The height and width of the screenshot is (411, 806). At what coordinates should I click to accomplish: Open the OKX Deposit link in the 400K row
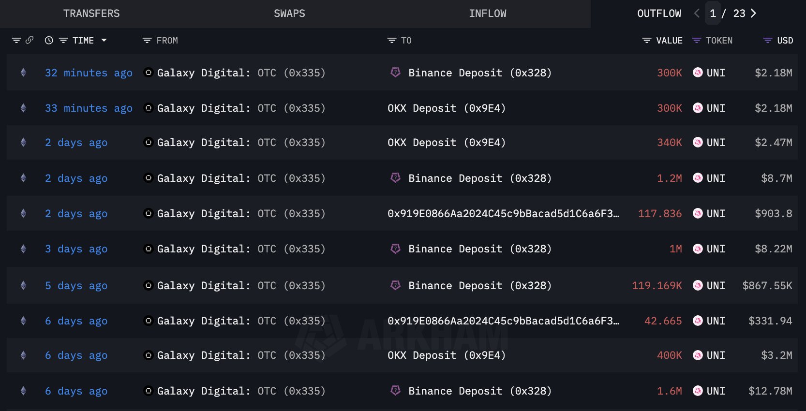446,355
